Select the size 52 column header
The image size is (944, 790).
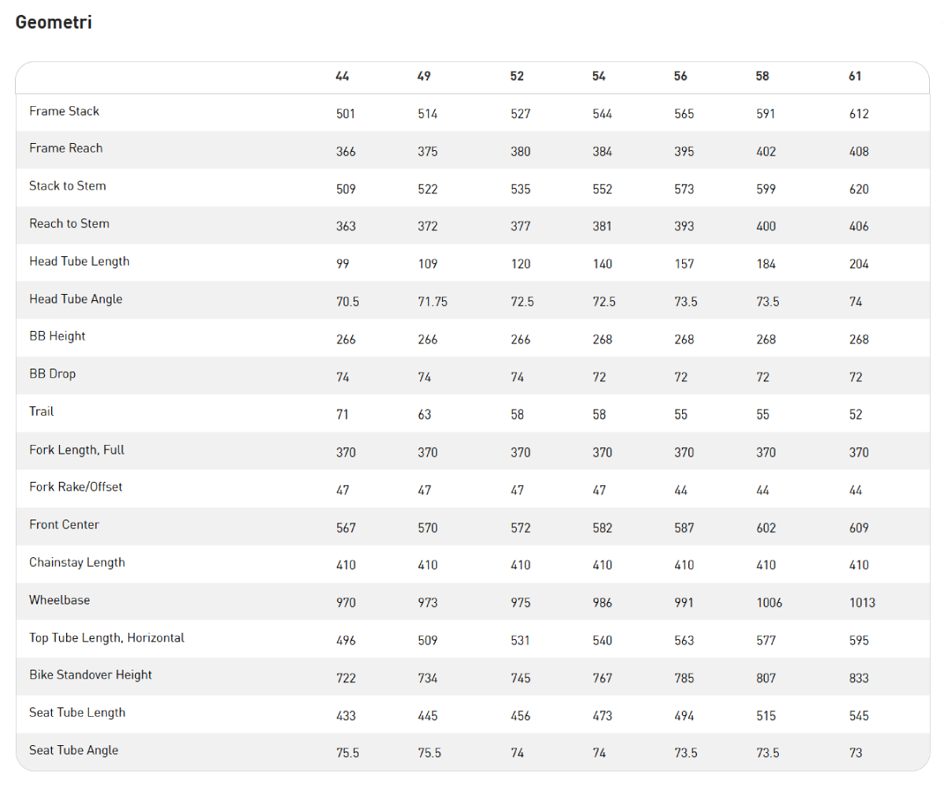[517, 76]
